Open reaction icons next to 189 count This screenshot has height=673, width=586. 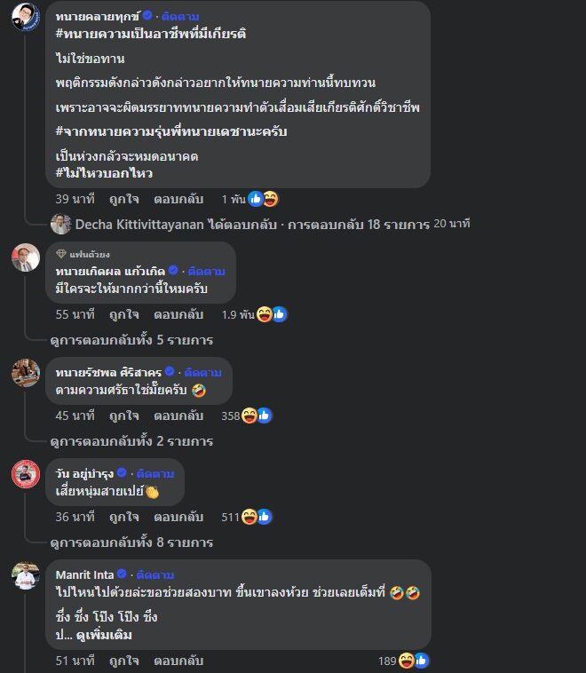point(414,661)
